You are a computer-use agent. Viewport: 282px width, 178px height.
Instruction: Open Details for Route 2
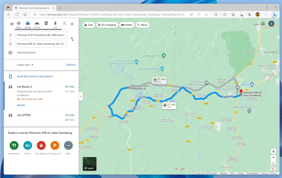[x=21, y=105]
